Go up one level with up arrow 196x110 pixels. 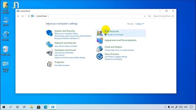(x=29, y=16)
